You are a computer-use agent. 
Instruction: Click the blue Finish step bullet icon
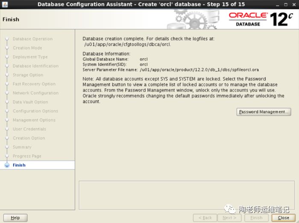click(7, 165)
